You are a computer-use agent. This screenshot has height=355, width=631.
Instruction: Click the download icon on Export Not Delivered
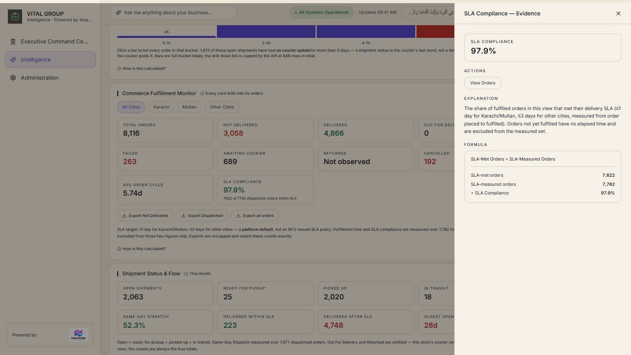click(x=125, y=216)
